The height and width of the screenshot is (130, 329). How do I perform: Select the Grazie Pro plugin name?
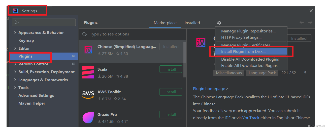coord(107,114)
